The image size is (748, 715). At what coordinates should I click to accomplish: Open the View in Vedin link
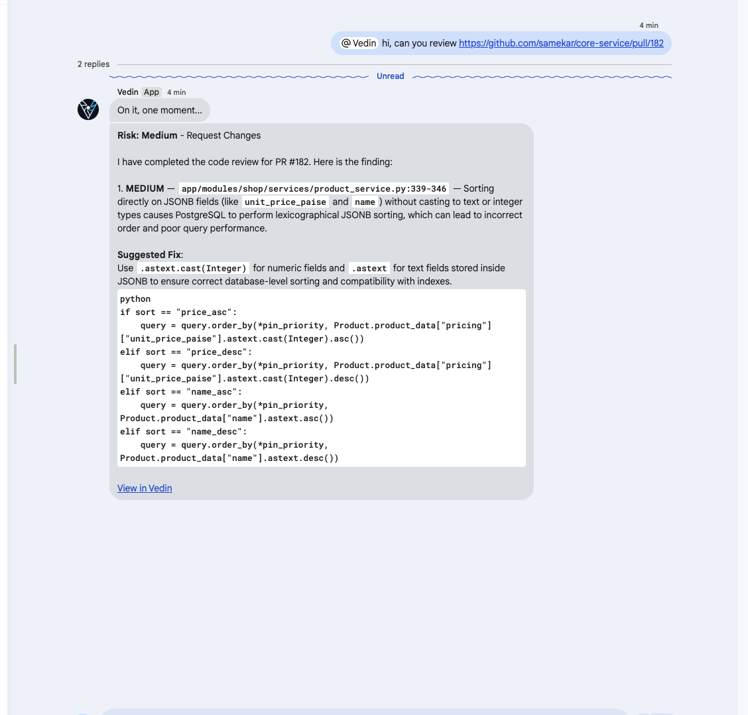click(145, 488)
